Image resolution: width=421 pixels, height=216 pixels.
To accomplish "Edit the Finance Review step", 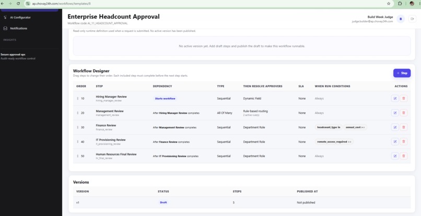I will [x=395, y=127].
